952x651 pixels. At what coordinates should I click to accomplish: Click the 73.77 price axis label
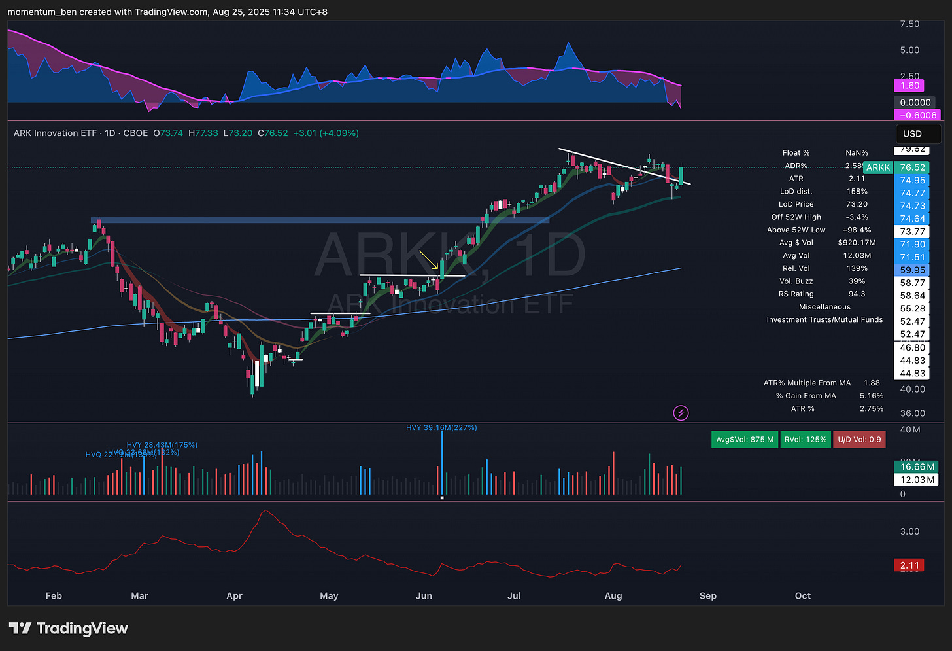(x=912, y=232)
